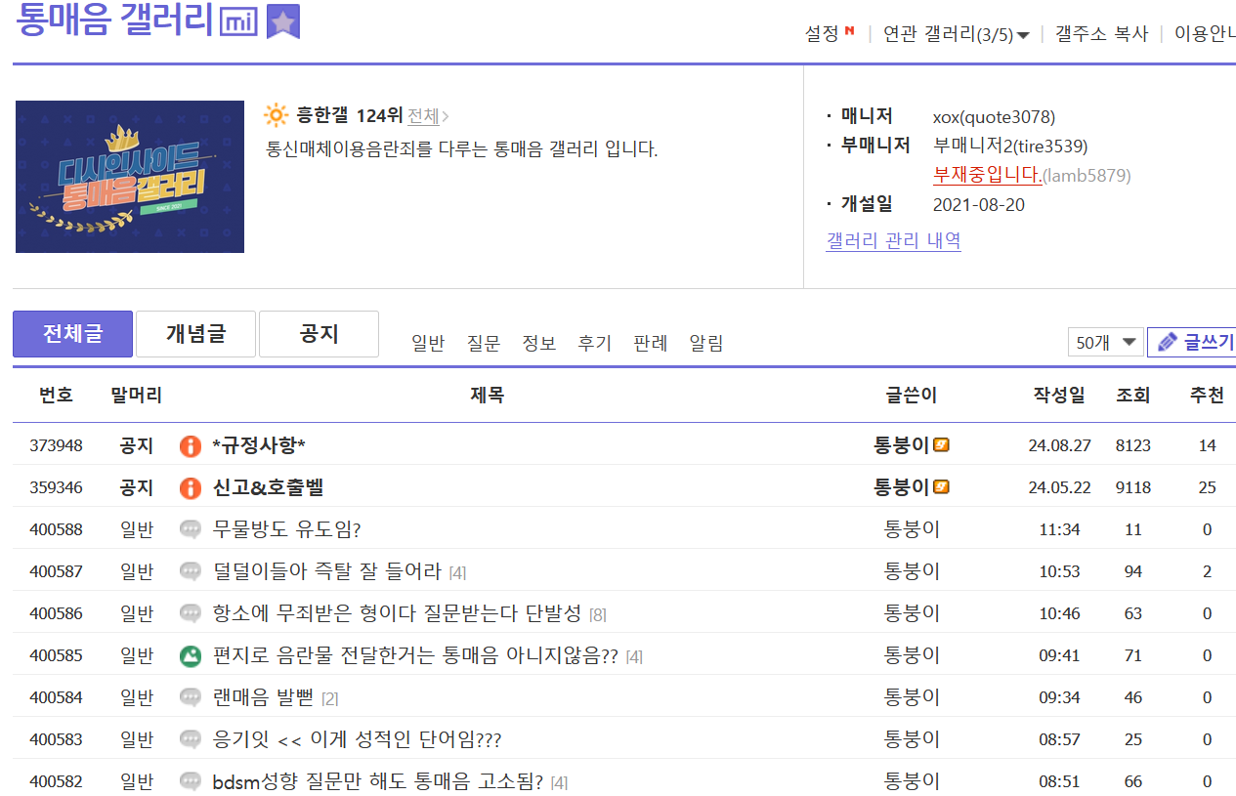Click the 글쓰기 write button
The height and width of the screenshot is (796, 1236).
coord(1192,342)
